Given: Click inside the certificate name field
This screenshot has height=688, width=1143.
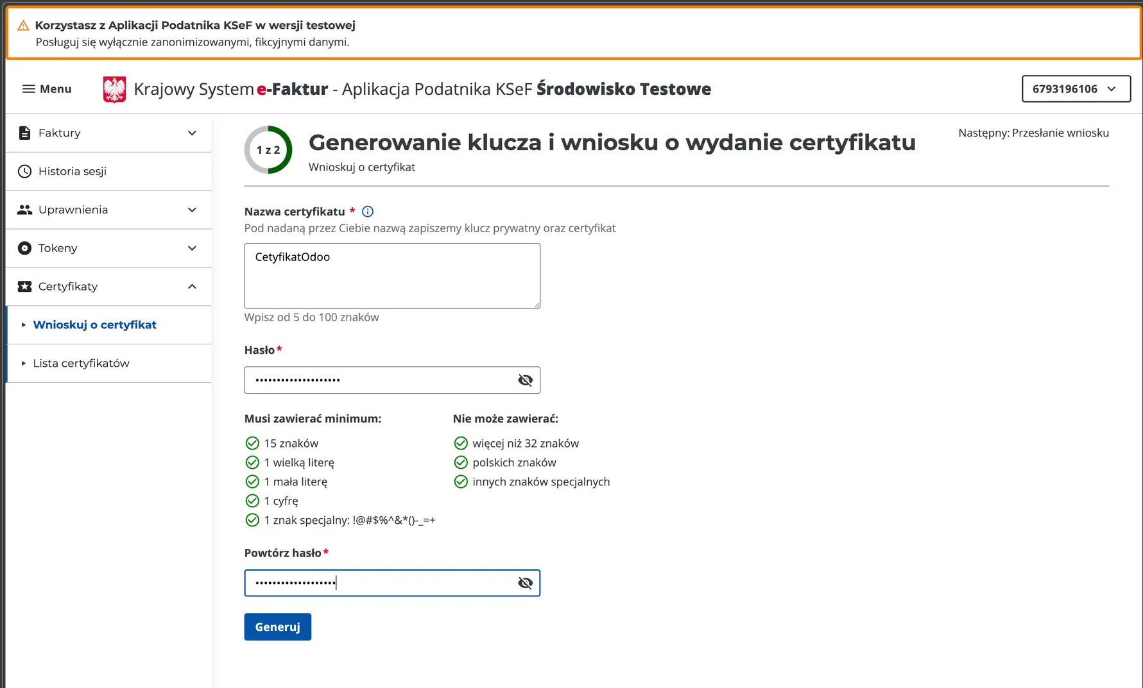Looking at the screenshot, I should pyautogui.click(x=391, y=276).
